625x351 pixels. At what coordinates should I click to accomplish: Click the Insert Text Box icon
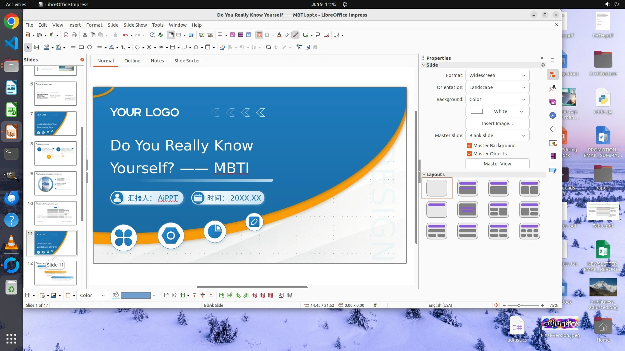(x=259, y=35)
